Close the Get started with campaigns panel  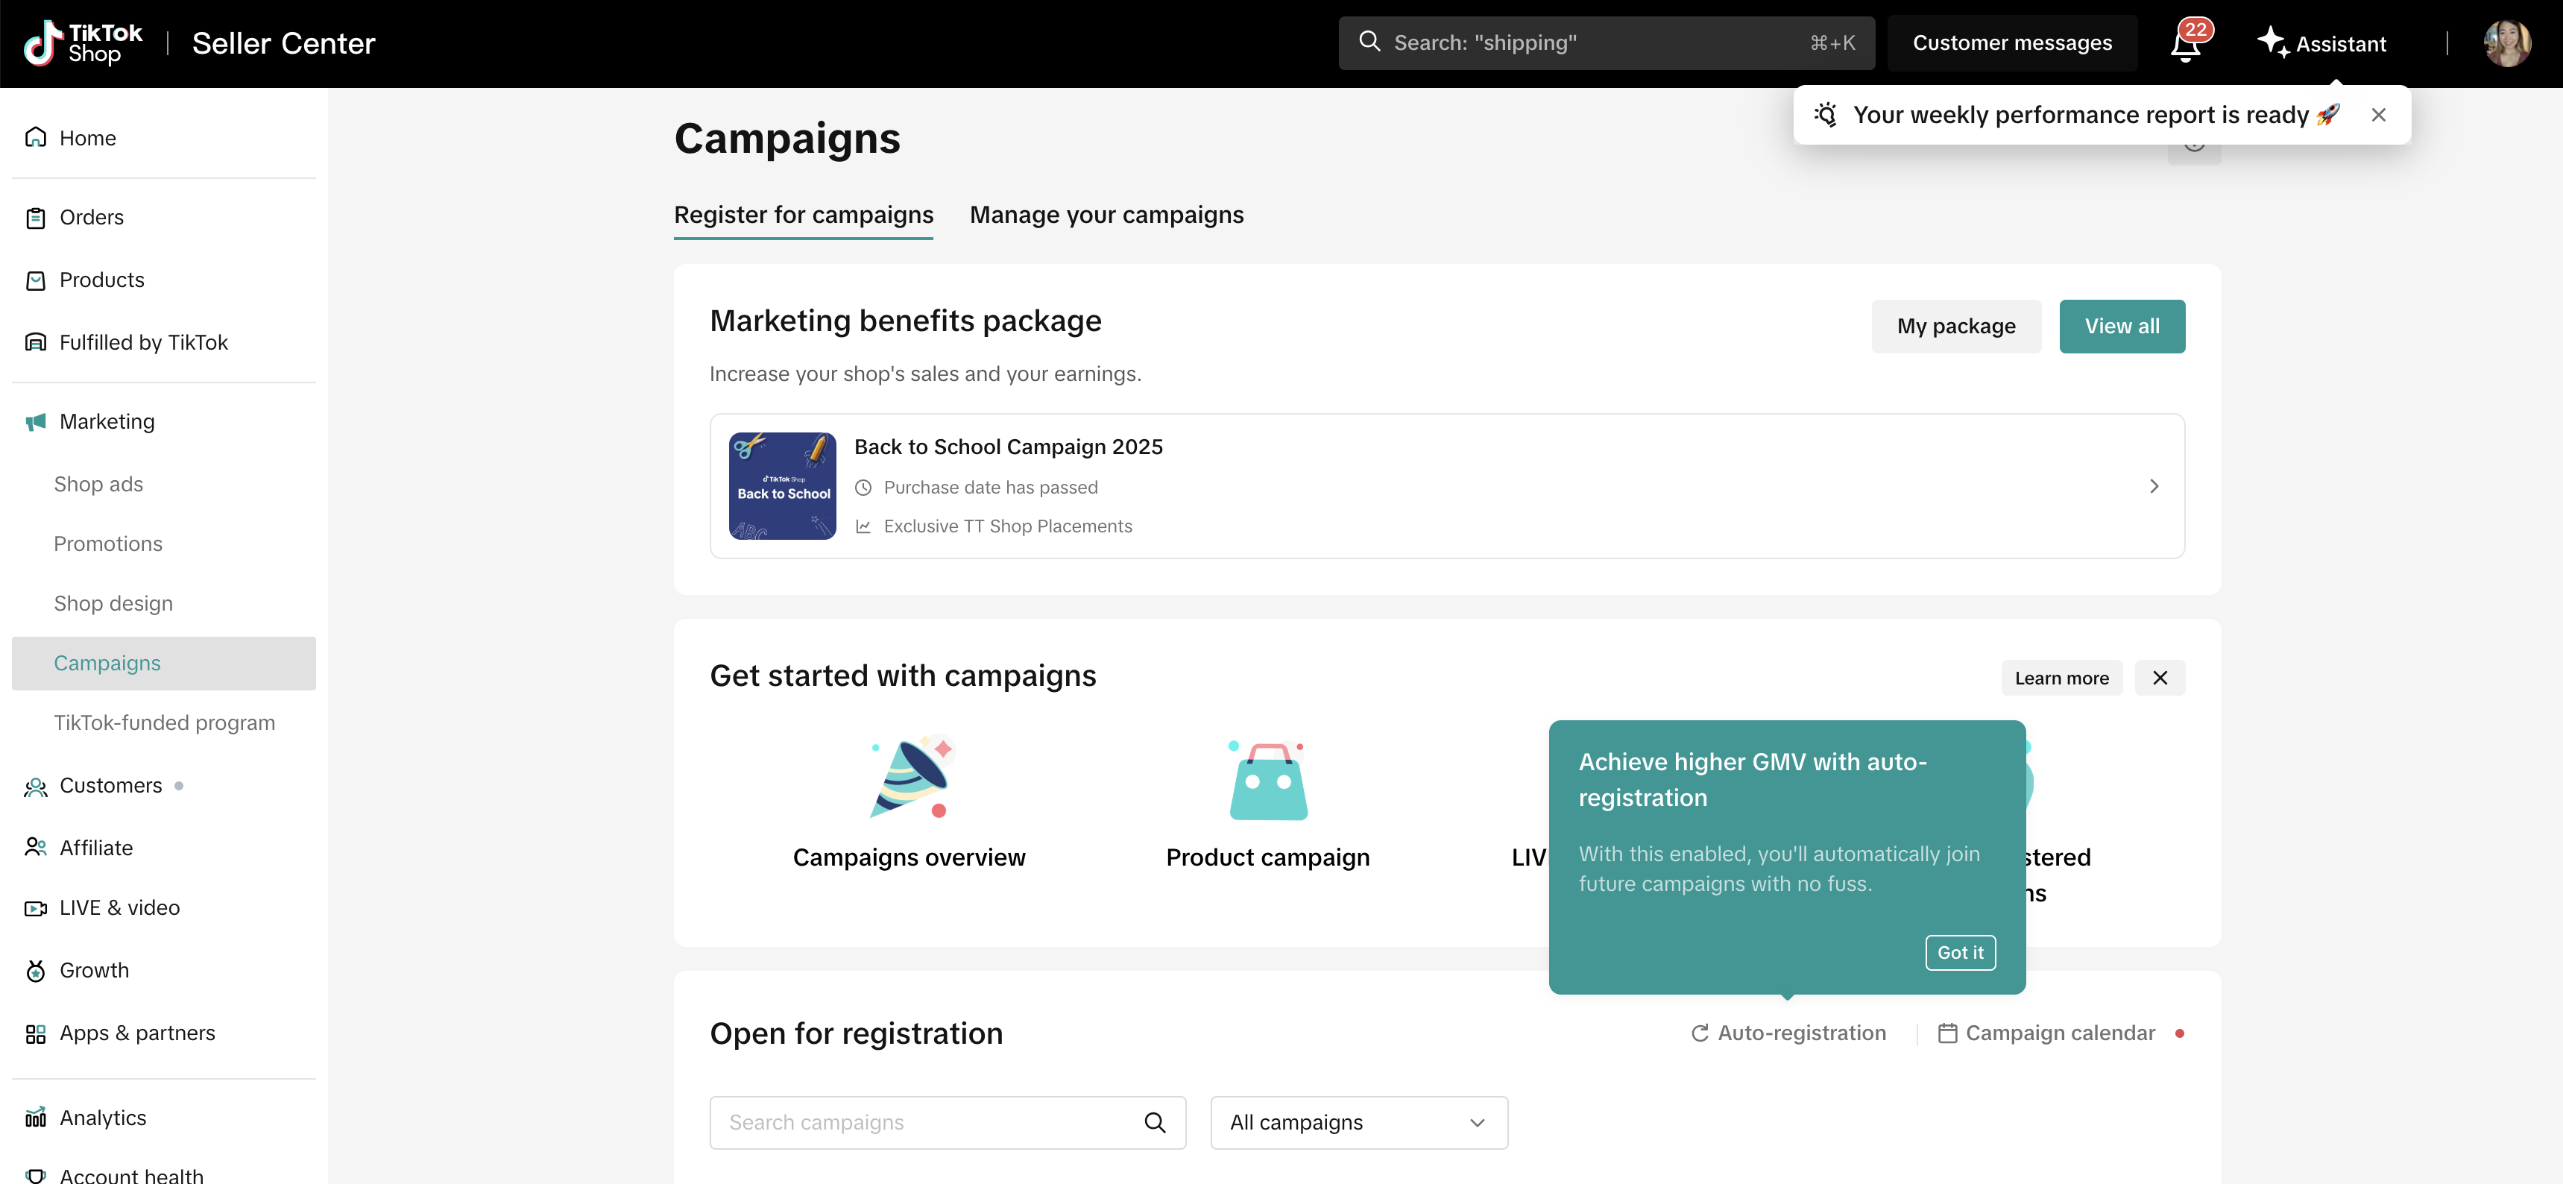2159,678
